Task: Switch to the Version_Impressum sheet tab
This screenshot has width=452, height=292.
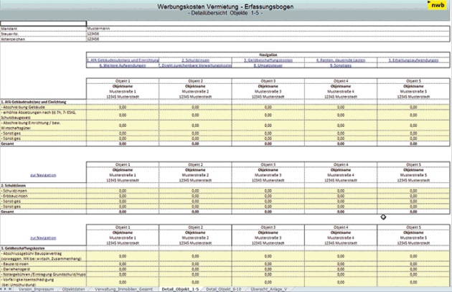Action: (35, 288)
